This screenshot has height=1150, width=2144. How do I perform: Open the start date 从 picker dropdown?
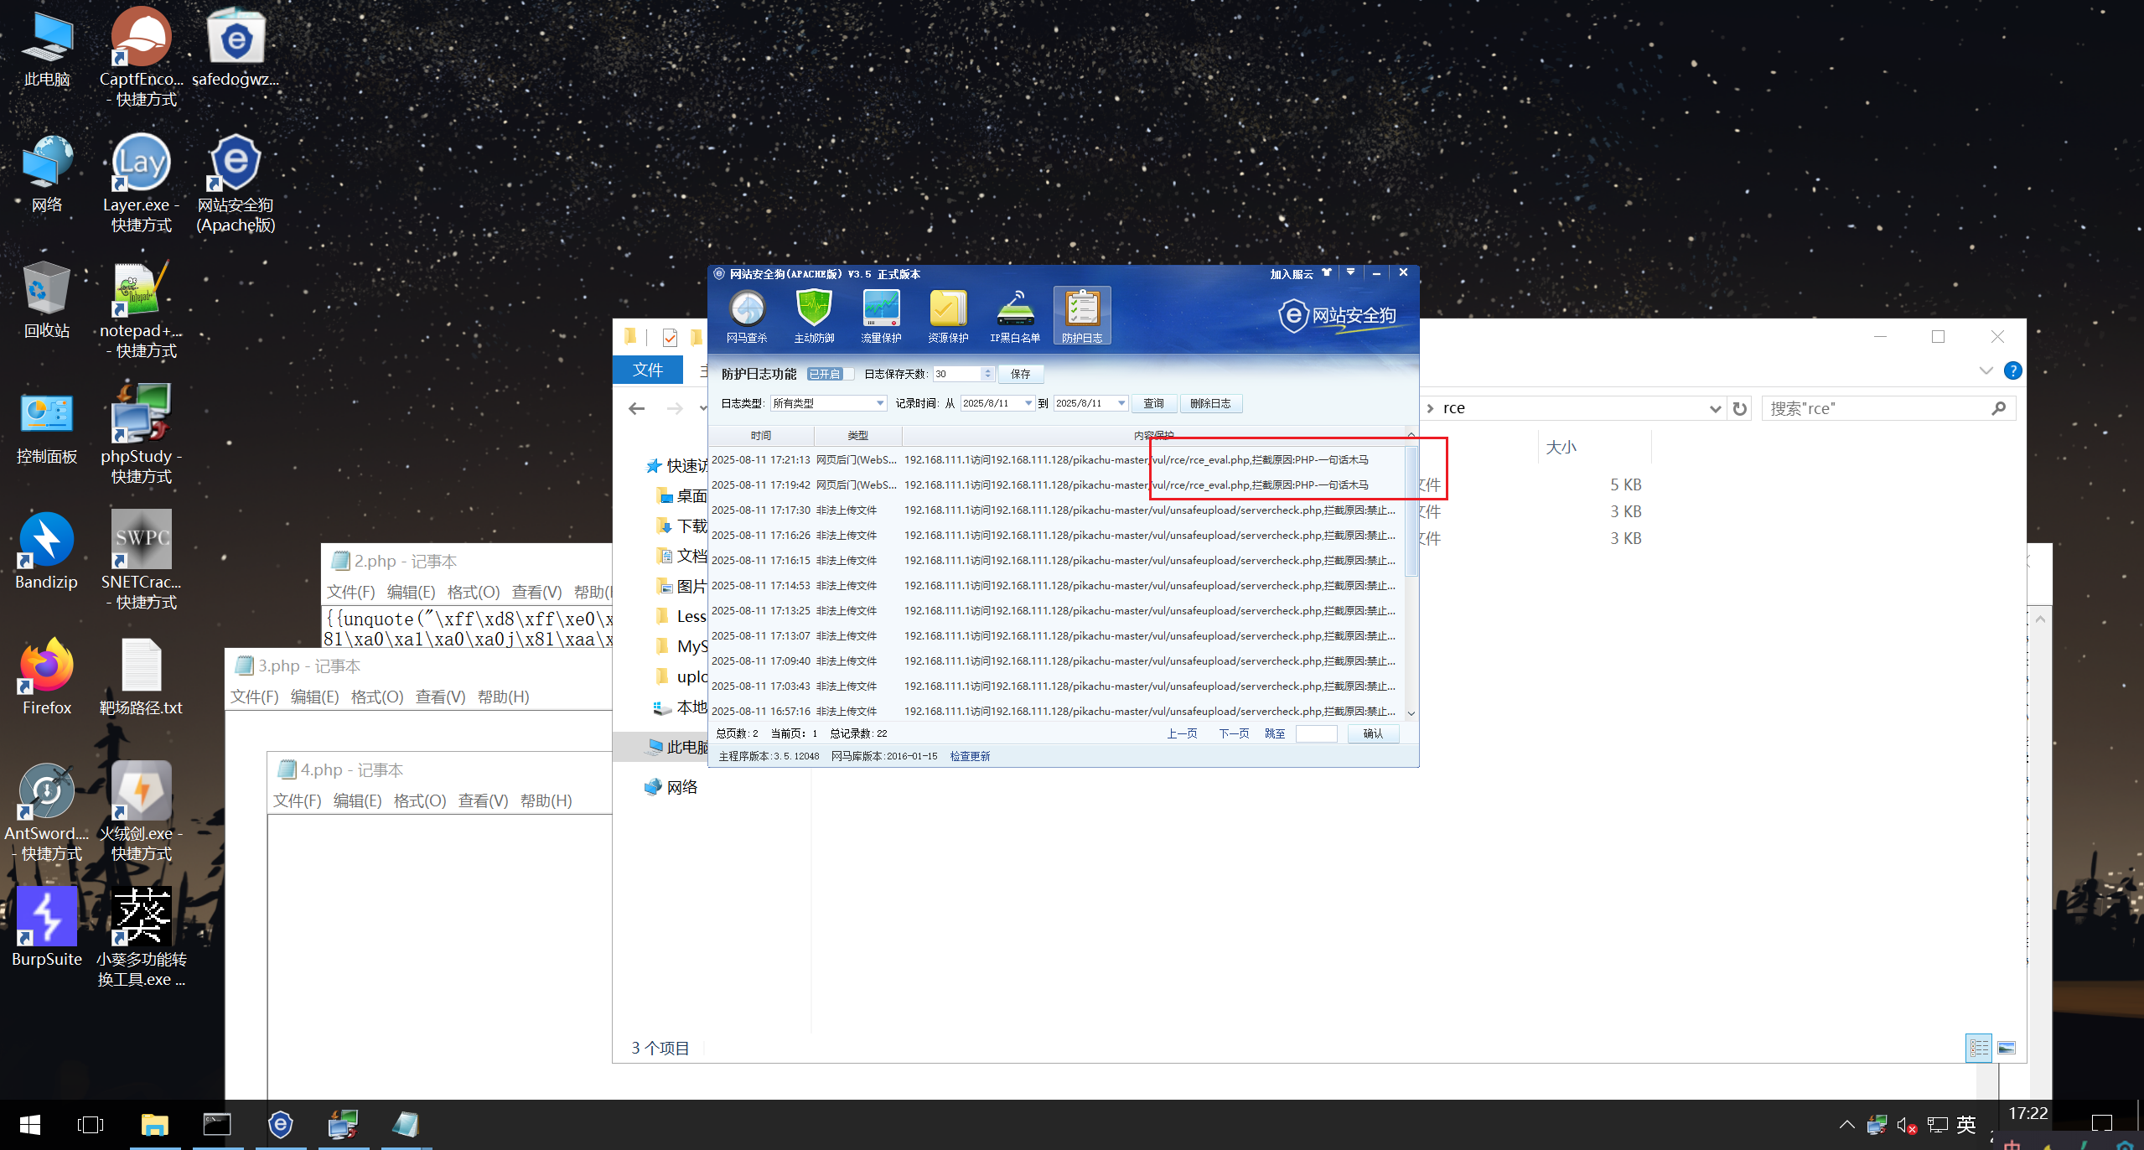pyautogui.click(x=1028, y=403)
